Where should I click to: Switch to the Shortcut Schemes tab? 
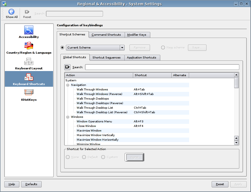tap(73, 35)
